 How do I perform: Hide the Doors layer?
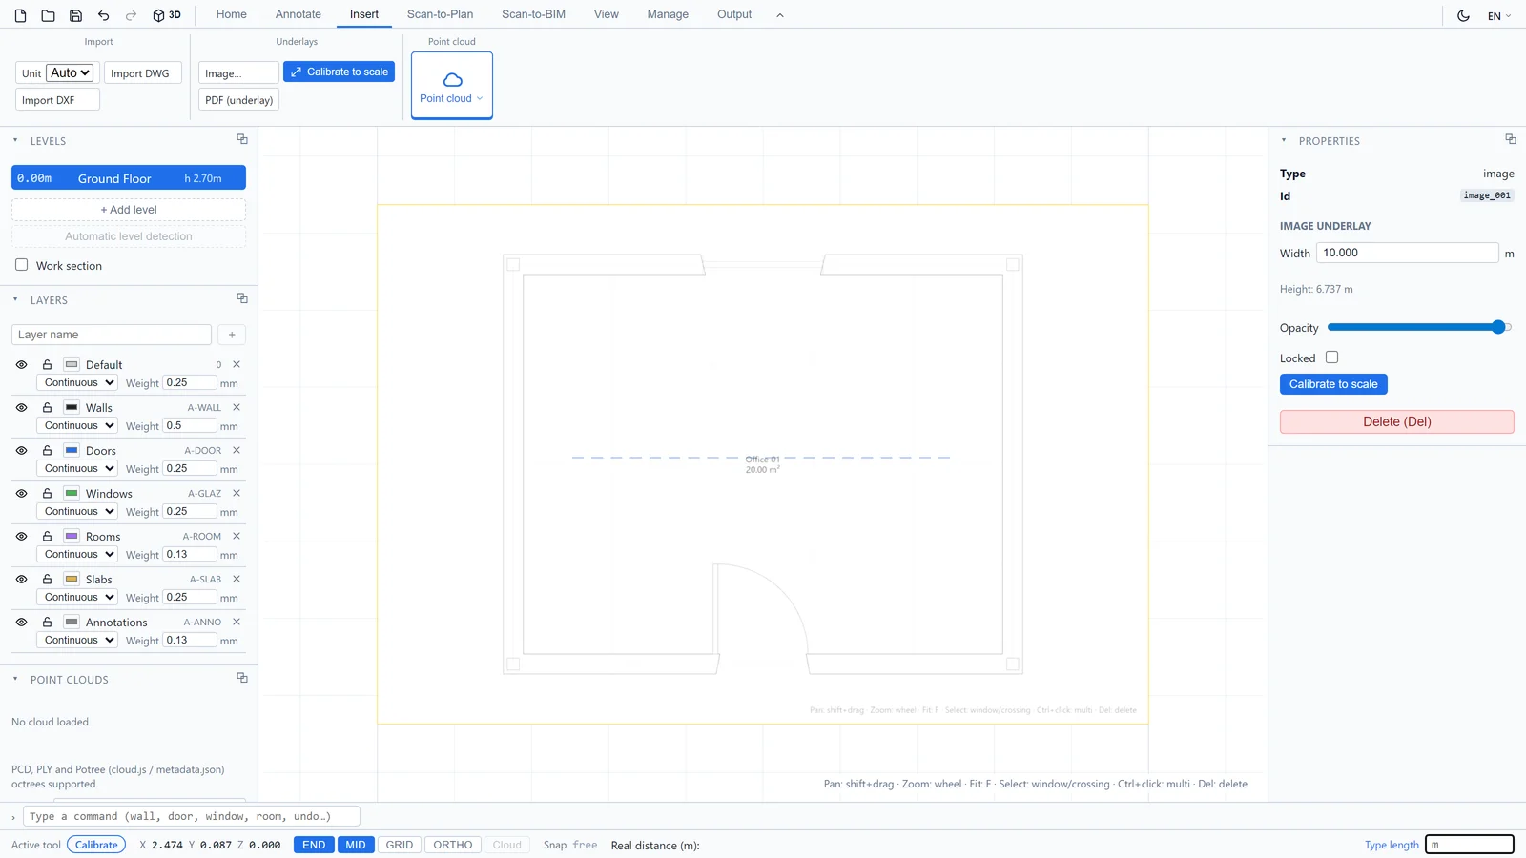click(21, 450)
